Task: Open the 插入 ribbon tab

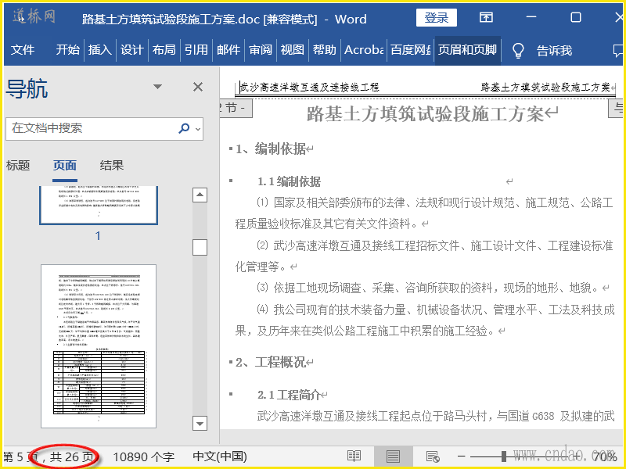Action: click(x=100, y=50)
